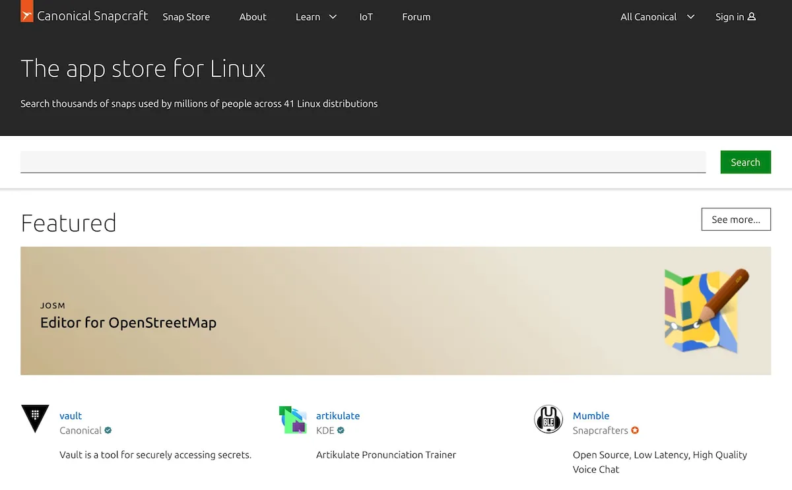Viewport: 792px width, 490px height.
Task: Click the green Search button
Action: (745, 162)
